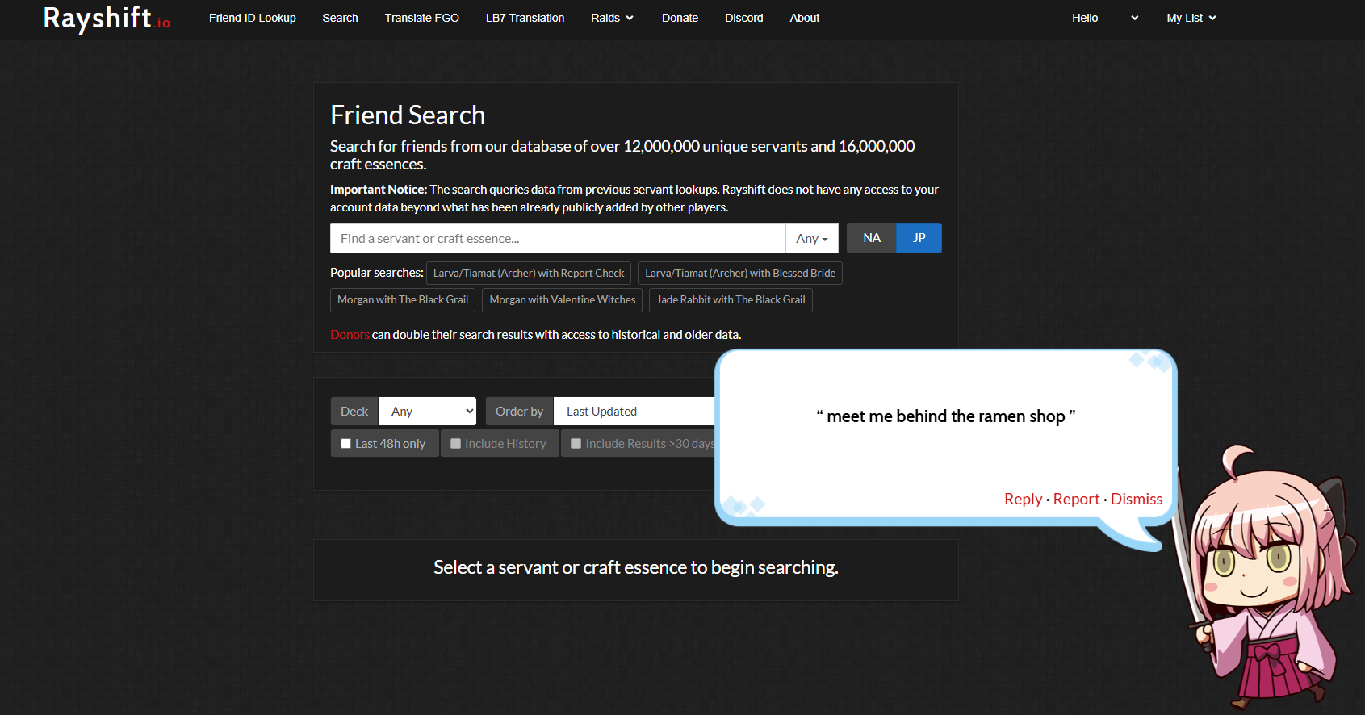
Task: Switch region to JP
Action: pyautogui.click(x=919, y=238)
